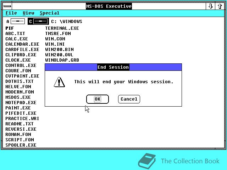
Task: Select CVTPAINT.EXE file
Action: pyautogui.click(x=22, y=76)
